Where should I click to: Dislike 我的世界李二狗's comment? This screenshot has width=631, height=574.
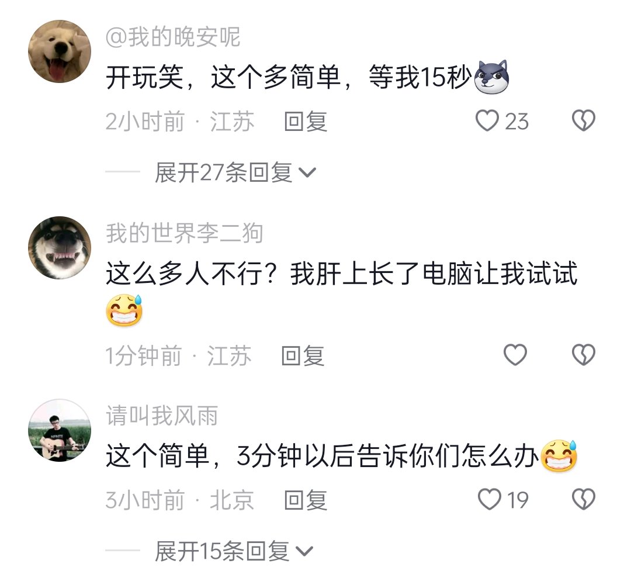coord(584,355)
